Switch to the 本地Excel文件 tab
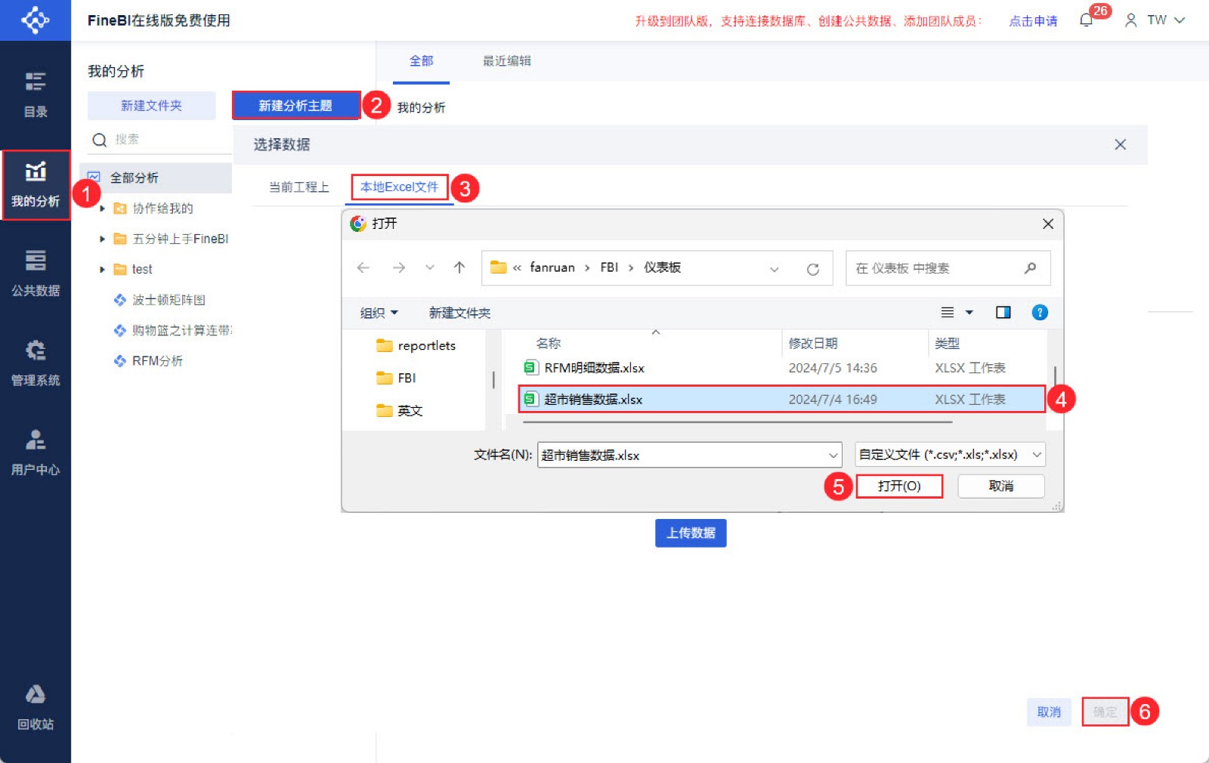 click(399, 187)
